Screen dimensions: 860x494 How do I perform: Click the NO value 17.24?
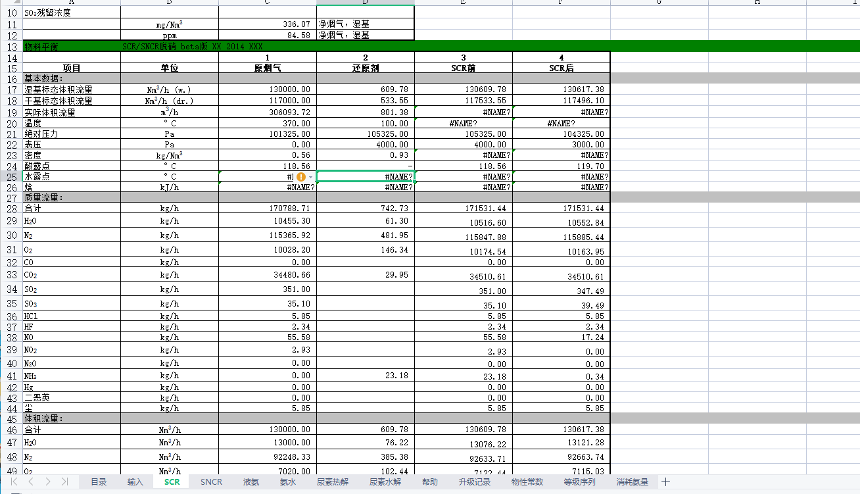(x=561, y=337)
